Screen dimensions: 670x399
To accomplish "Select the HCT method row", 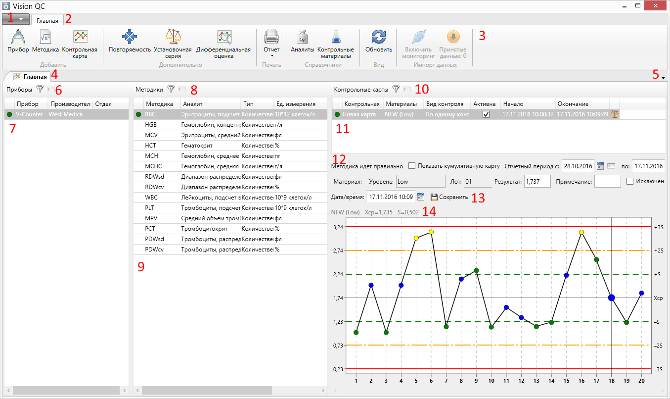I will 230,146.
